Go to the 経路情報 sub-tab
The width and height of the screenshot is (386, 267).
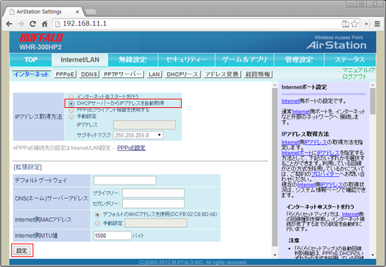click(x=258, y=74)
